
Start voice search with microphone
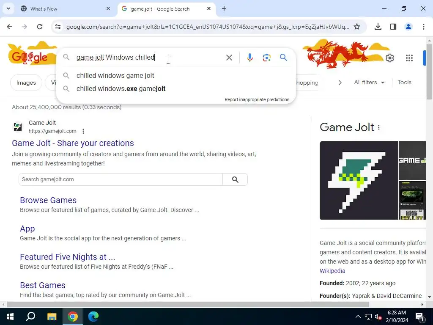tap(250, 58)
